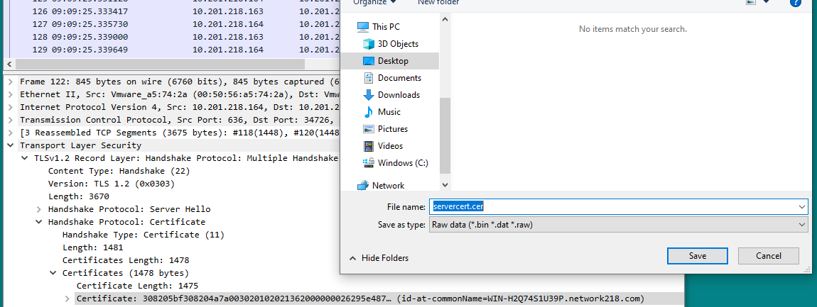Image resolution: width=817 pixels, height=307 pixels.
Task: Click the Pictures icon in the sidebar
Action: [369, 129]
